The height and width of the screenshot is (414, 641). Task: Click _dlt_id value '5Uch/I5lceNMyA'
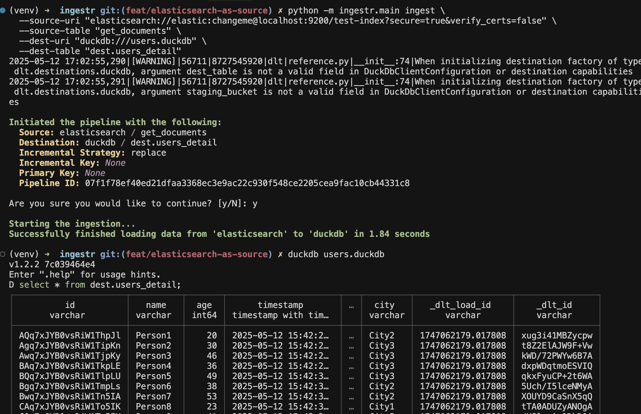(x=557, y=386)
